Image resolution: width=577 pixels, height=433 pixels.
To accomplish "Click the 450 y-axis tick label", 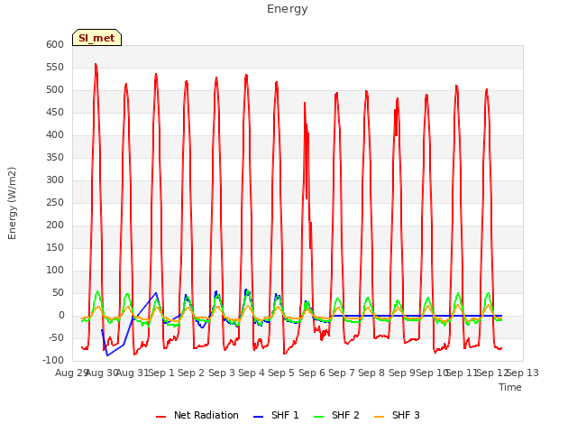I will tap(55, 113).
